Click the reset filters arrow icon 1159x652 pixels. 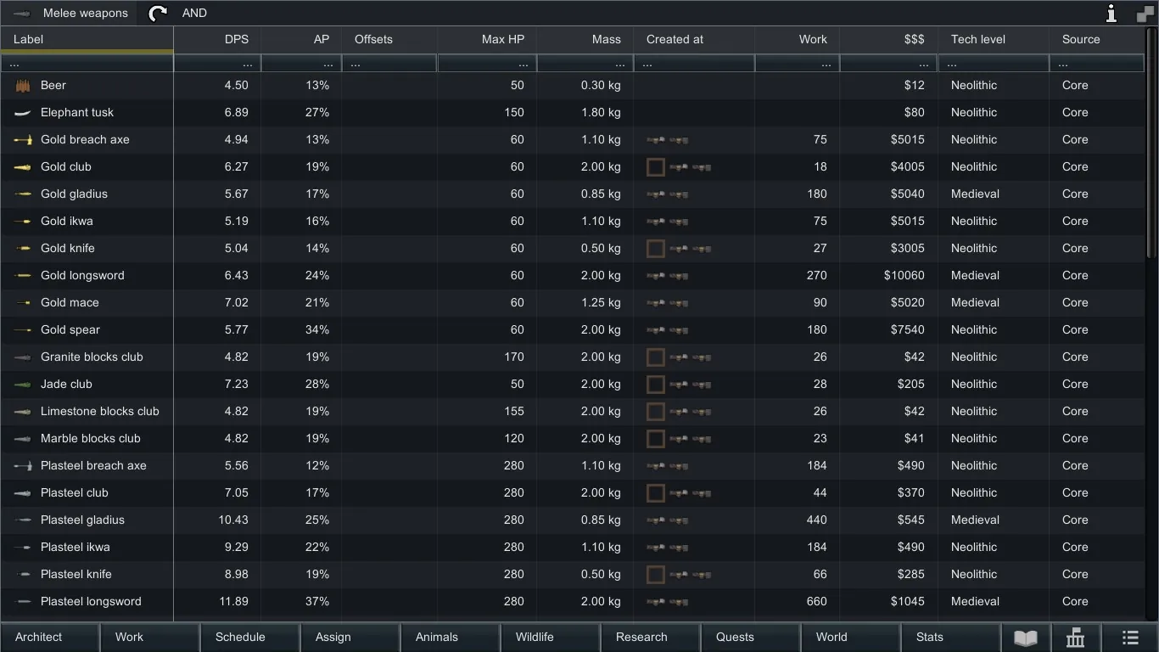158,14
